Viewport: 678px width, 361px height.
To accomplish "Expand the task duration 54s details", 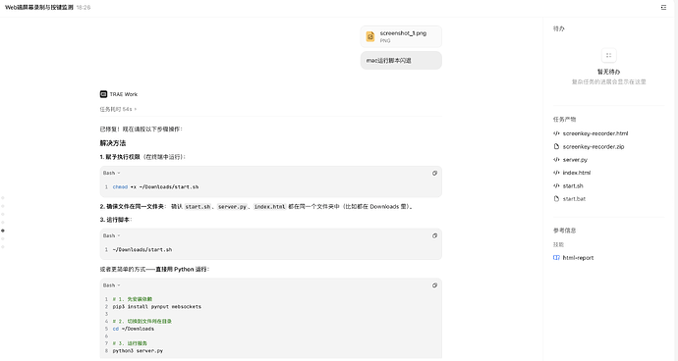I will point(118,109).
